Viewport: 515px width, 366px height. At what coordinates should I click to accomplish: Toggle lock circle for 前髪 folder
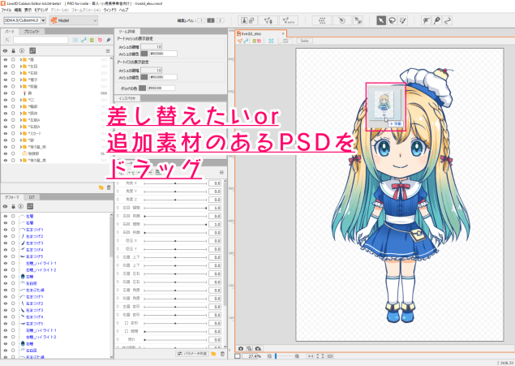(x=13, y=86)
